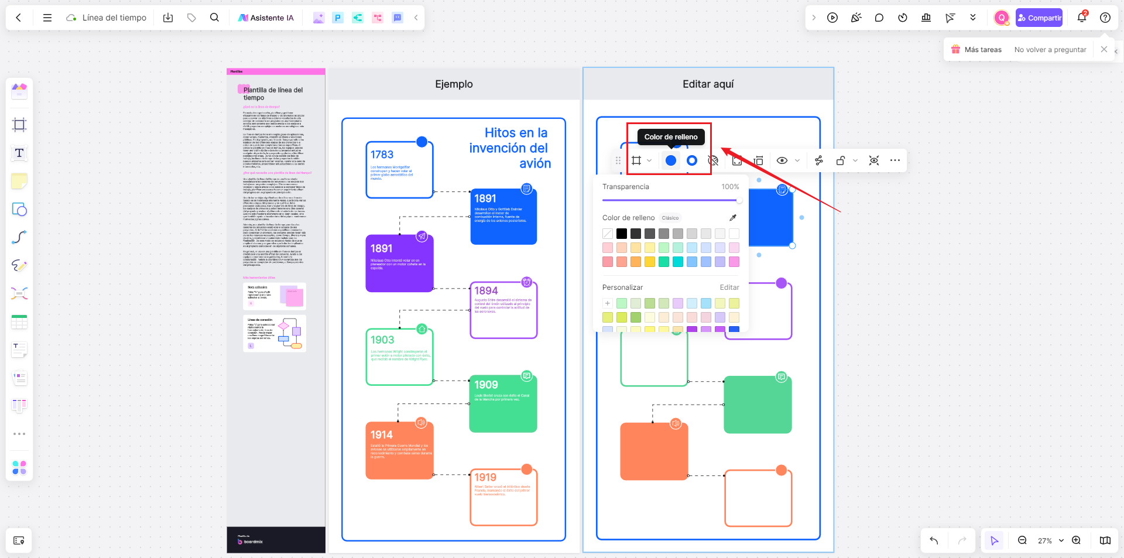This screenshot has height=558, width=1124.
Task: Start presentation play icon
Action: 832,18
